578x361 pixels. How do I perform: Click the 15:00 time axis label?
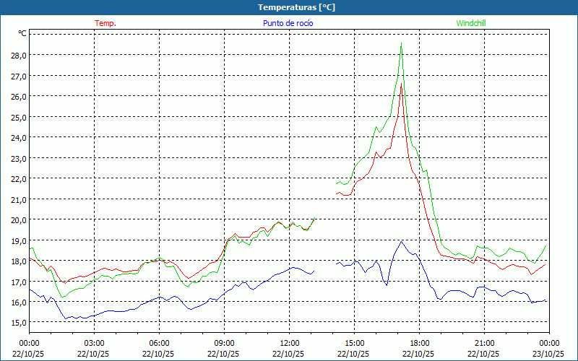click(355, 343)
